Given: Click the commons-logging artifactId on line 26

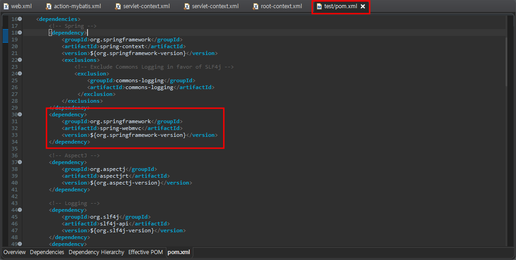Looking at the screenshot, I should click(150, 87).
